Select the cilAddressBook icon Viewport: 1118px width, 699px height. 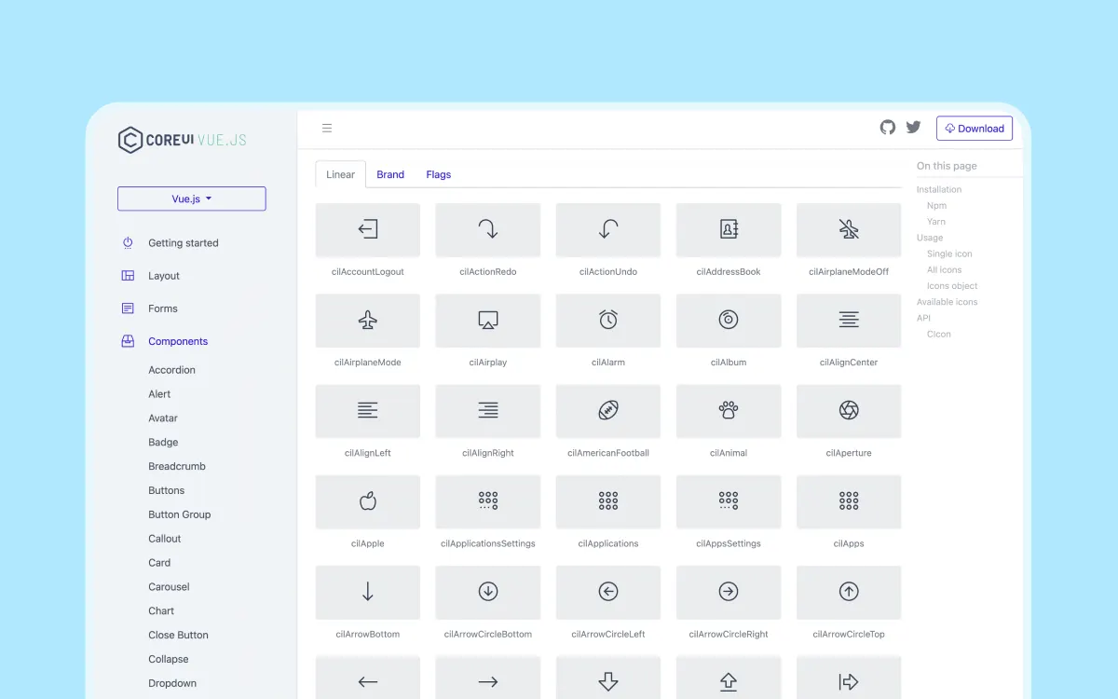(x=728, y=229)
